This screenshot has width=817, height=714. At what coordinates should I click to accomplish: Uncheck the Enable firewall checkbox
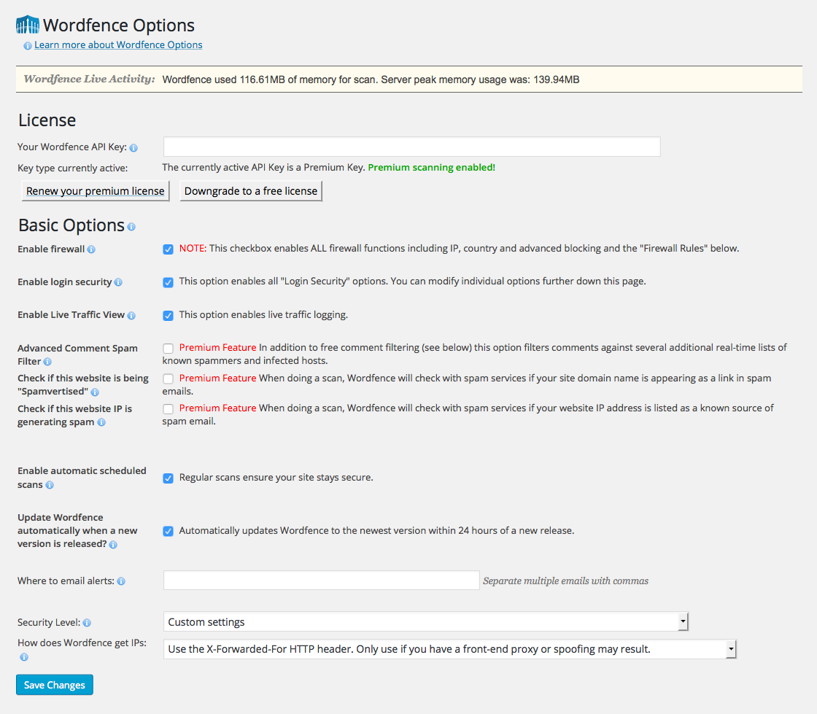[x=168, y=249]
